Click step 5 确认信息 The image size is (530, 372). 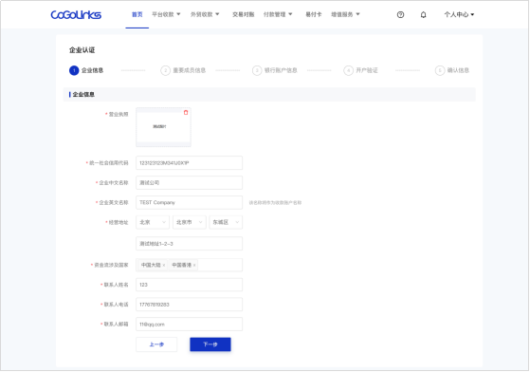452,70
